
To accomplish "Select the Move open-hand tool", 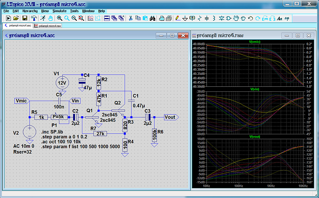I will [236, 18].
